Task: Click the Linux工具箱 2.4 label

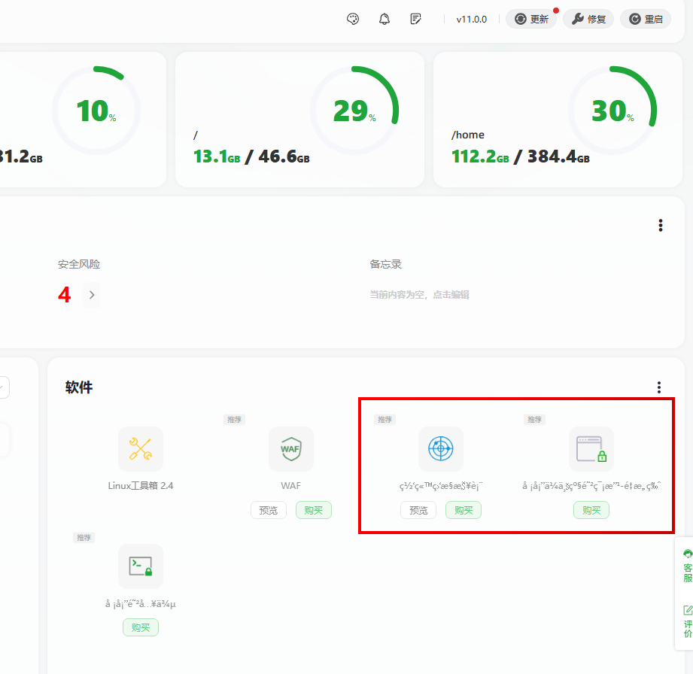Action: [141, 486]
